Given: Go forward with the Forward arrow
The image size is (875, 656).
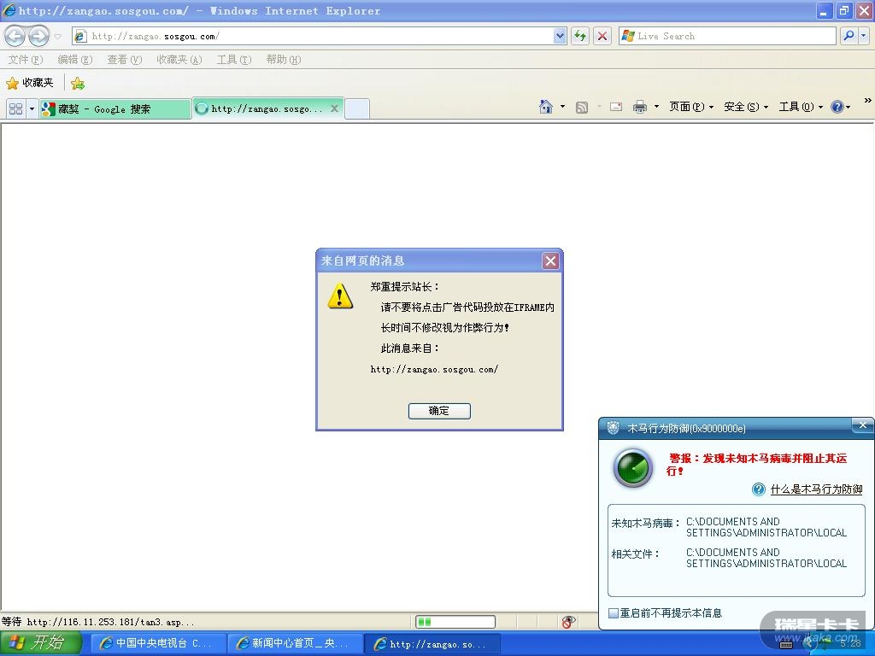Looking at the screenshot, I should 38,36.
